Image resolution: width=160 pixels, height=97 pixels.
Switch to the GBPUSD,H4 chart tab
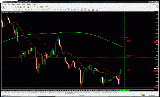coord(25,93)
